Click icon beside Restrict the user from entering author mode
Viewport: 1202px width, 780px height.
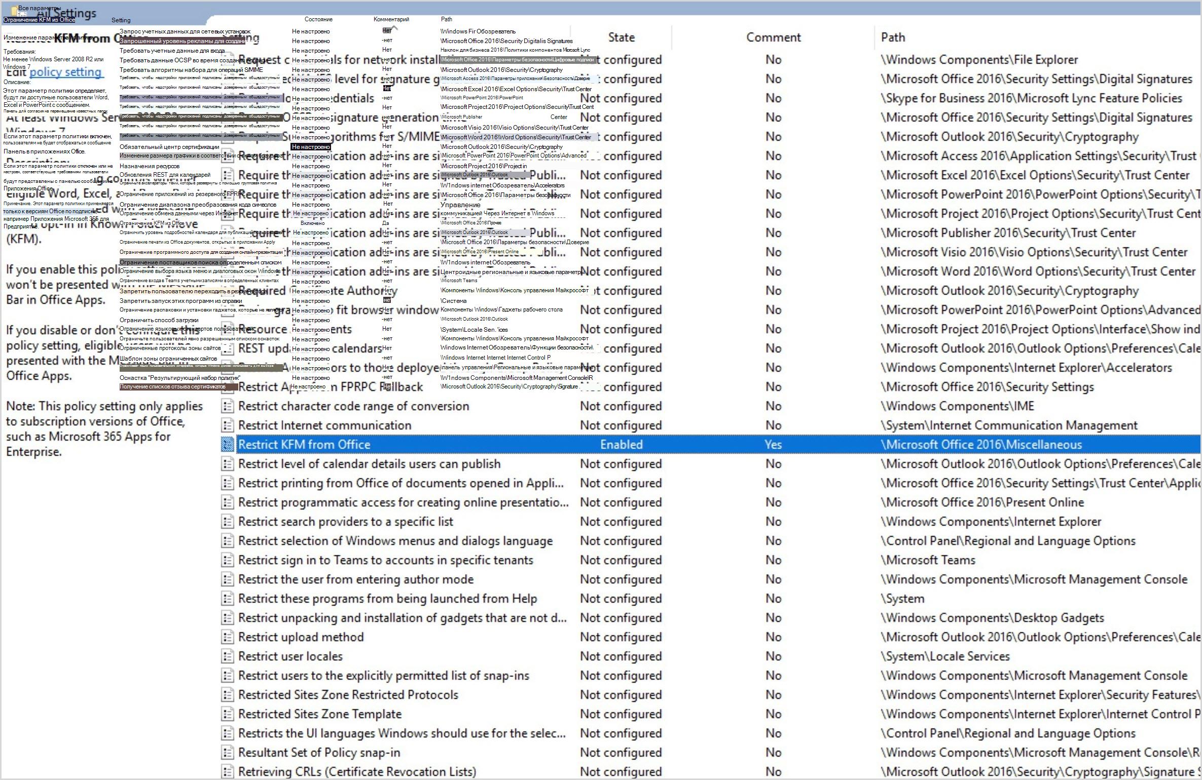(x=228, y=579)
